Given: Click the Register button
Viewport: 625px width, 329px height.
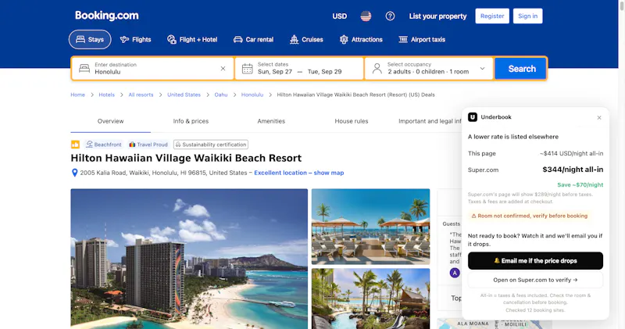Looking at the screenshot, I should [492, 16].
